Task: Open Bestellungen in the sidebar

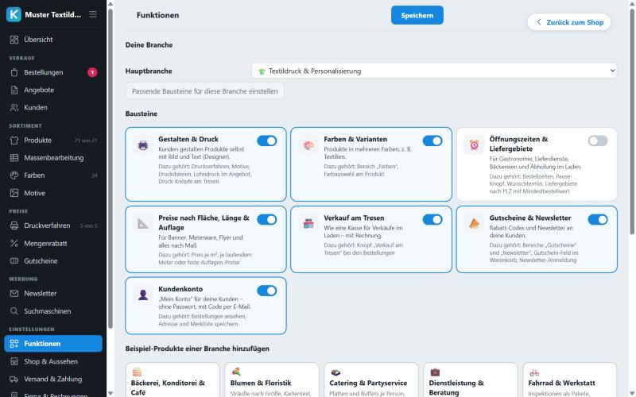Action: point(53,72)
